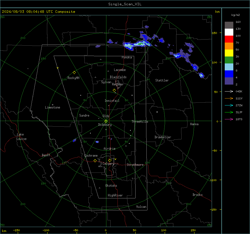
Task: Click the magenta 18TS arrow in the legend
Action: pos(229,119)
